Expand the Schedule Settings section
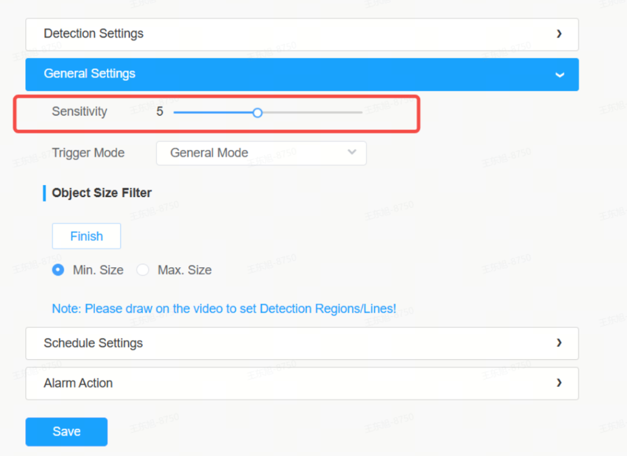This screenshot has height=456, width=627. (x=302, y=343)
